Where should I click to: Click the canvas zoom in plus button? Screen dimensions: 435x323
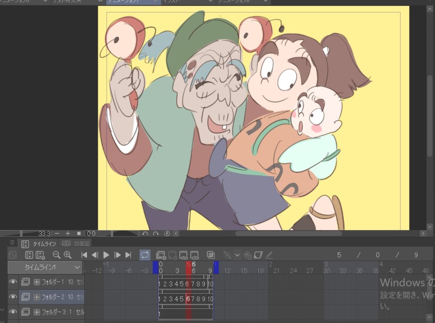coord(67,234)
